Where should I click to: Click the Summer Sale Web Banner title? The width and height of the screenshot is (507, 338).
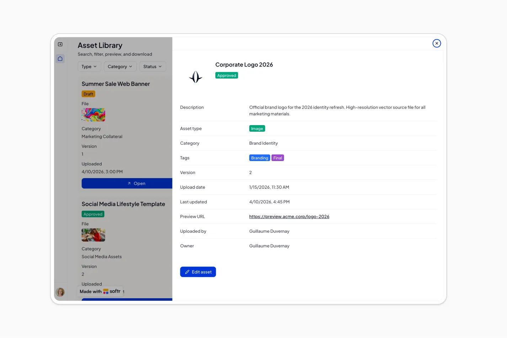point(116,84)
